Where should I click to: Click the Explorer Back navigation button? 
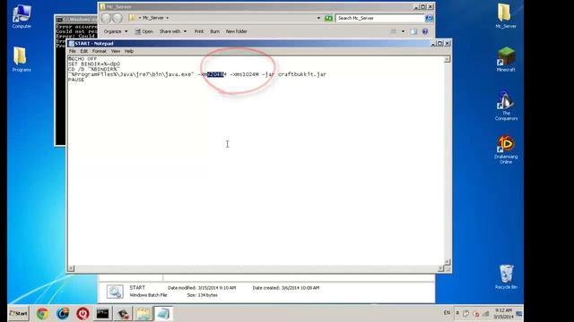pos(106,18)
